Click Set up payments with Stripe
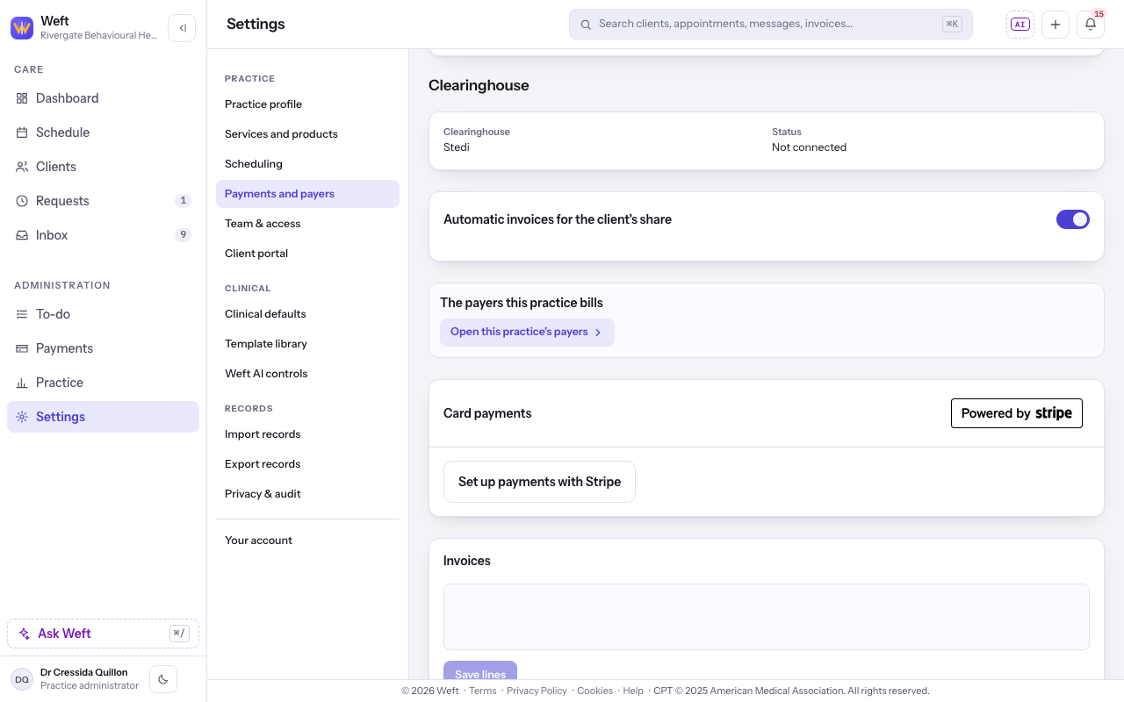The height and width of the screenshot is (702, 1124). coord(539,482)
